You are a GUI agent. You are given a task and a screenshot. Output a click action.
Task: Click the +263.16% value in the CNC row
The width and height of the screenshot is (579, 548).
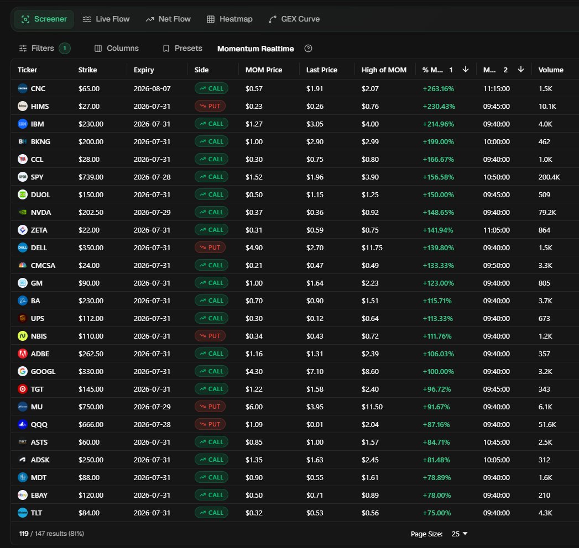coord(439,88)
